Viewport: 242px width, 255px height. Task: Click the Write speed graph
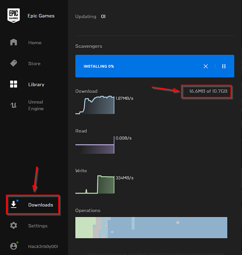pos(95,185)
